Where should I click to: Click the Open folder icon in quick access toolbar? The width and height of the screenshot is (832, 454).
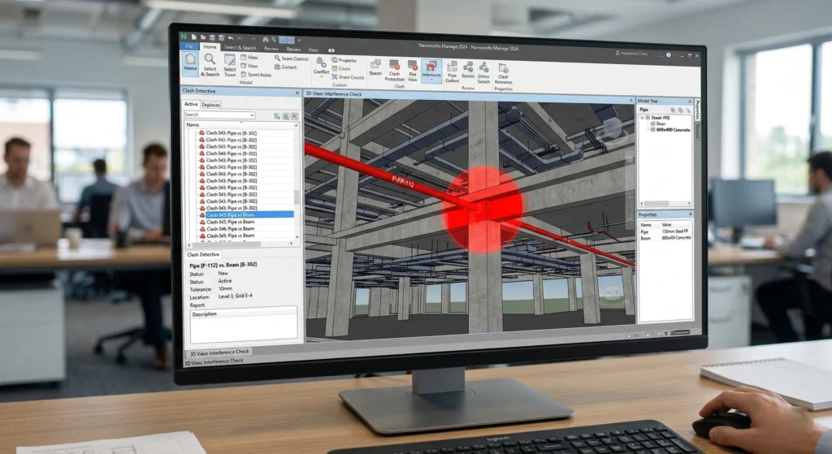[x=203, y=37]
